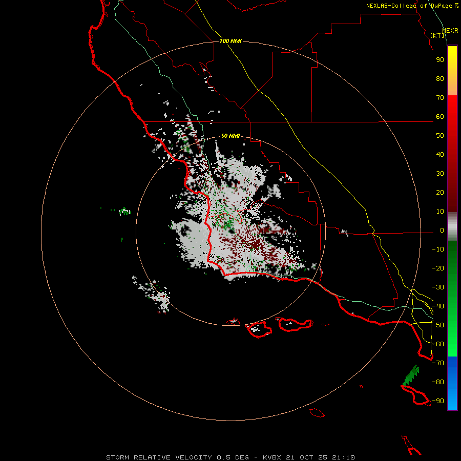This screenshot has height=461, width=461.
Task: Click the 30 value on the velocity scale
Action: tap(440, 174)
